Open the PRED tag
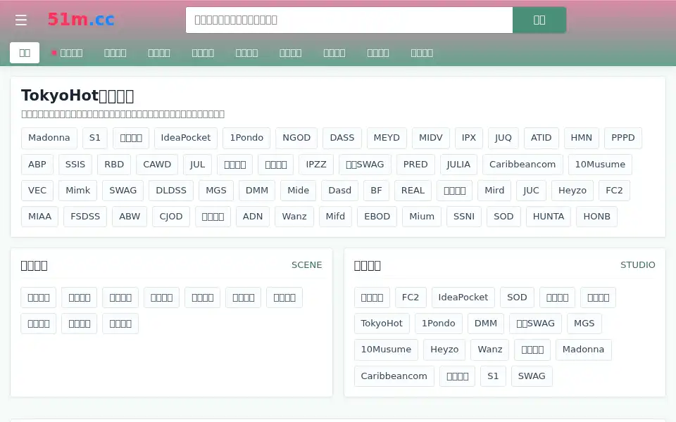This screenshot has height=422, width=676. (x=415, y=165)
